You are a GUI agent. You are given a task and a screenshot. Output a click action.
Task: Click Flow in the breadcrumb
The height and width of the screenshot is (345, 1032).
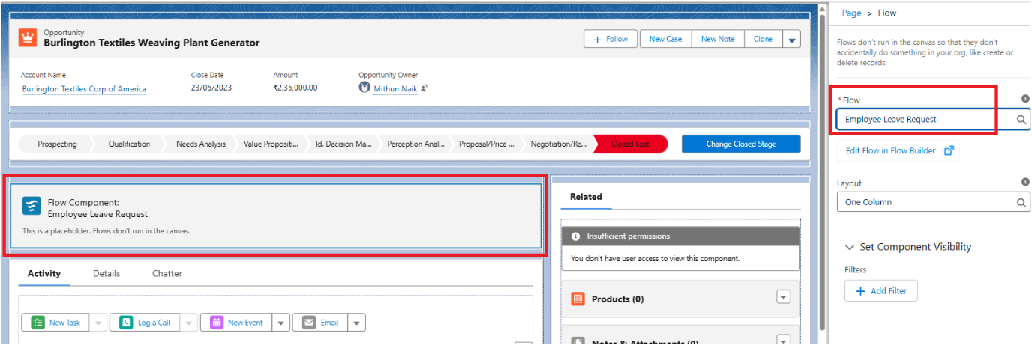click(x=887, y=13)
